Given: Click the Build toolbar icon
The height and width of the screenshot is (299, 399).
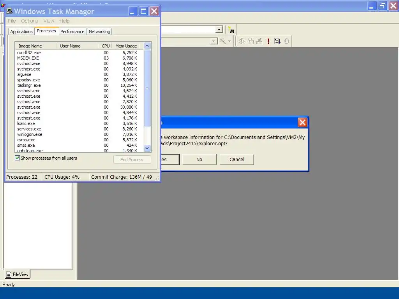Looking at the screenshot, I should 251,41.
